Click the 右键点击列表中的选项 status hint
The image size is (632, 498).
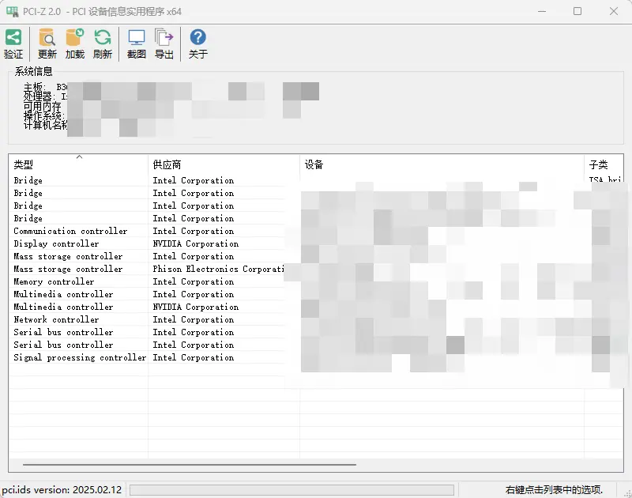(x=554, y=490)
